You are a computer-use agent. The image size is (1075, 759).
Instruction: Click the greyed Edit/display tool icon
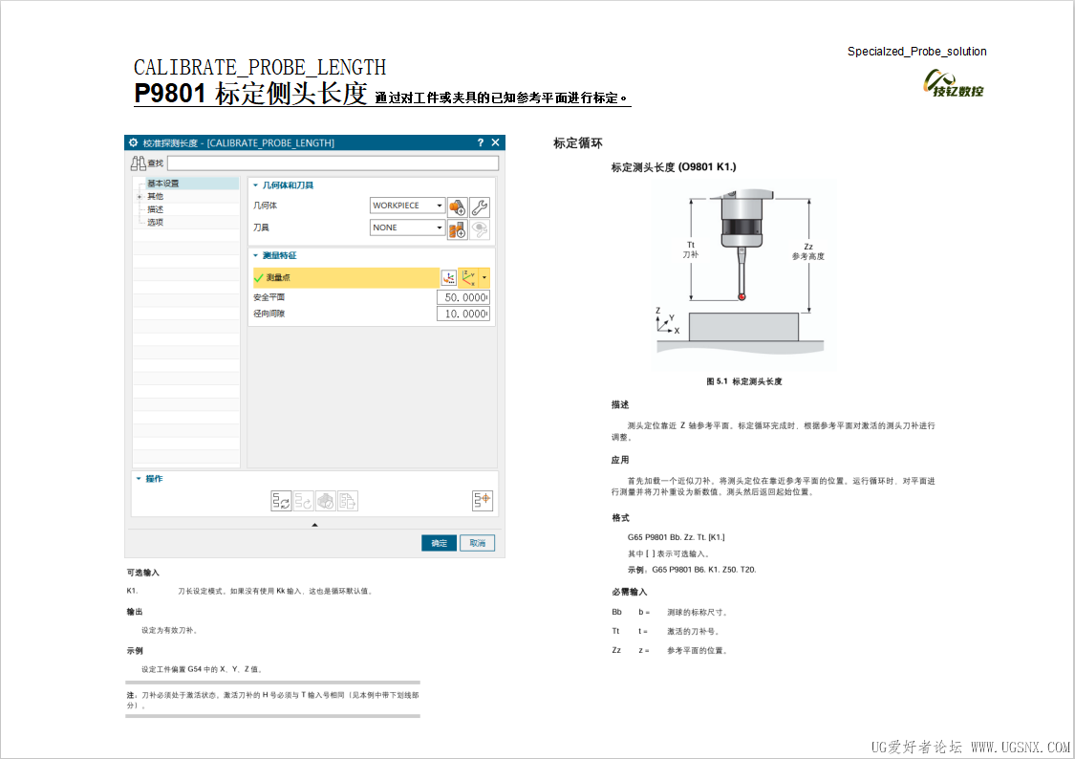480,229
